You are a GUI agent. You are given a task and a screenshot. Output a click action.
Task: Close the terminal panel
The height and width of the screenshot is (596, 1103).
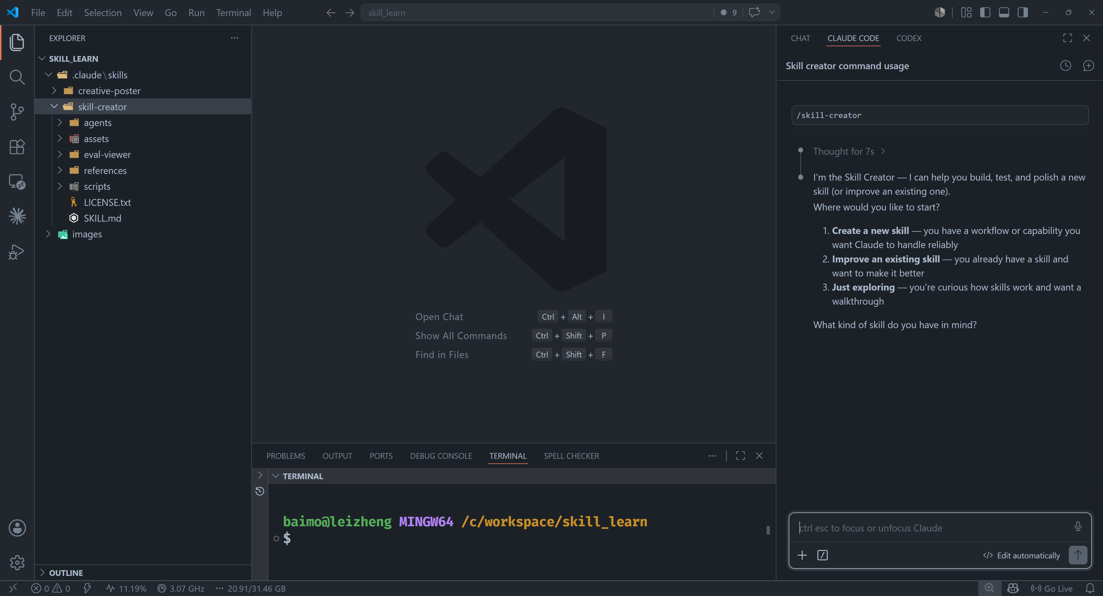pos(759,456)
